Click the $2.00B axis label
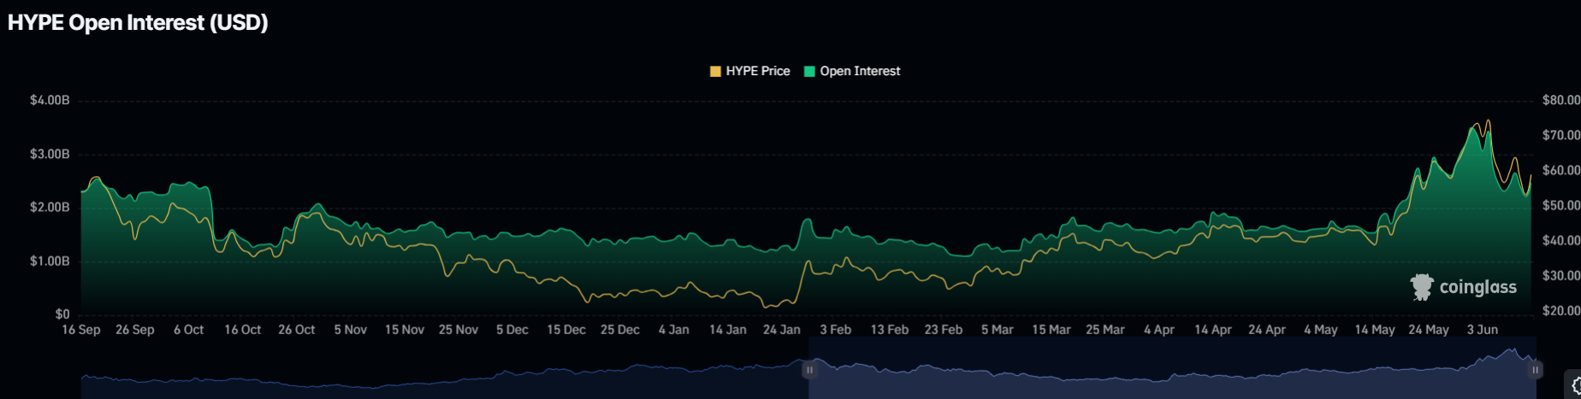Image resolution: width=1581 pixels, height=399 pixels. (50, 208)
